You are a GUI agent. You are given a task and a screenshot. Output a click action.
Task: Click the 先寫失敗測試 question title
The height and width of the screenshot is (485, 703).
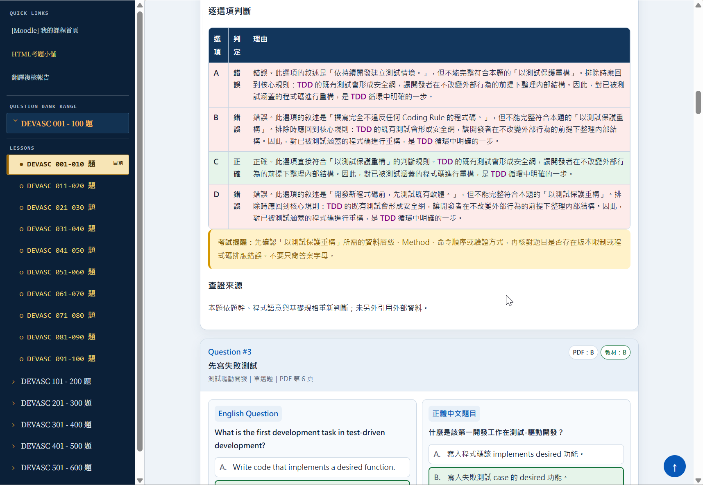(233, 366)
